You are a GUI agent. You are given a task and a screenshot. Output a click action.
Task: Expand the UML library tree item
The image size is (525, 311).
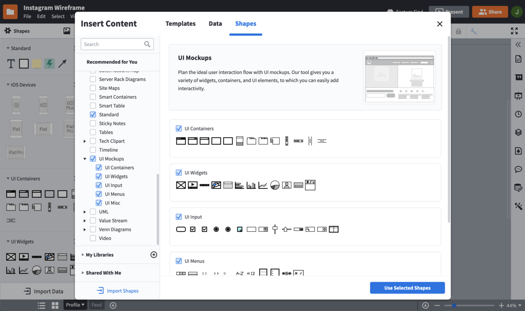click(x=85, y=212)
